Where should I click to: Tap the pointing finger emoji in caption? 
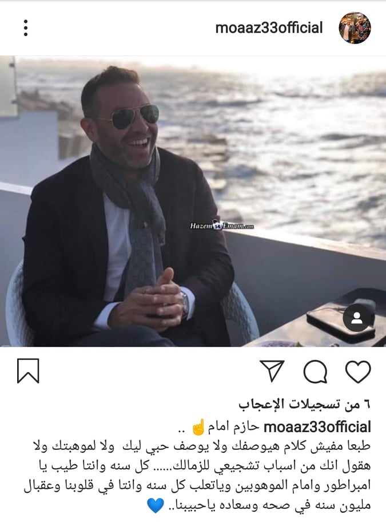[x=198, y=427]
